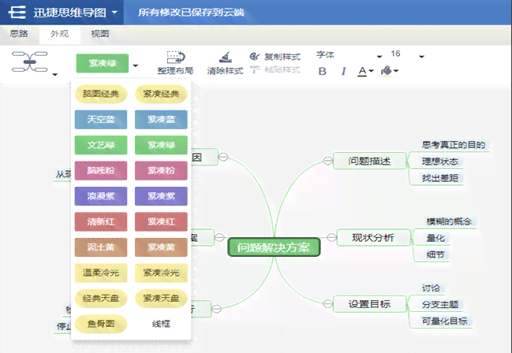Switch to the 外观 tab

(x=59, y=34)
